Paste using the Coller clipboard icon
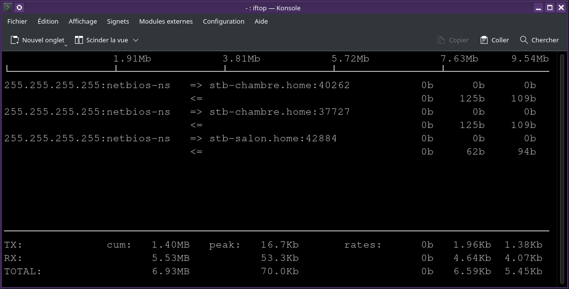This screenshot has height=289, width=569. click(484, 40)
